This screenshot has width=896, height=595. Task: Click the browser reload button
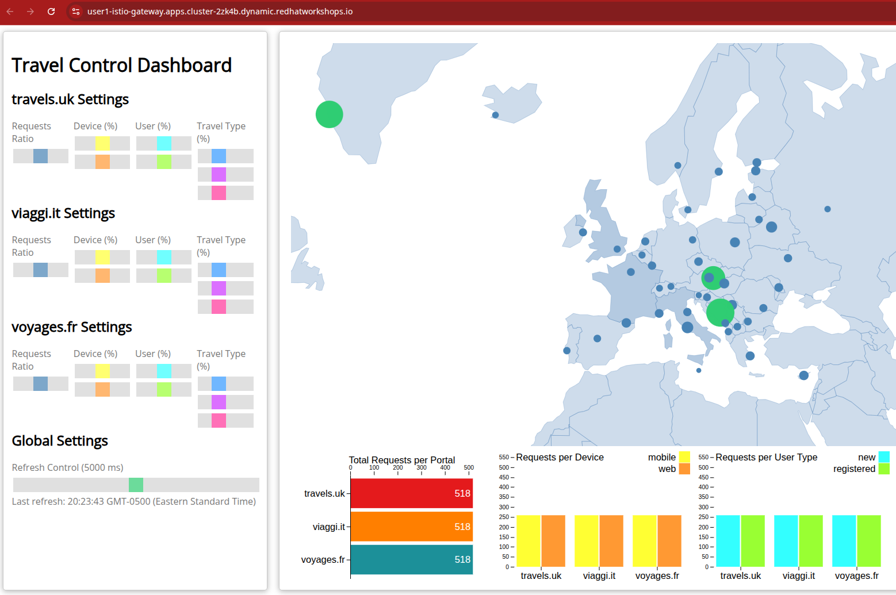[51, 11]
